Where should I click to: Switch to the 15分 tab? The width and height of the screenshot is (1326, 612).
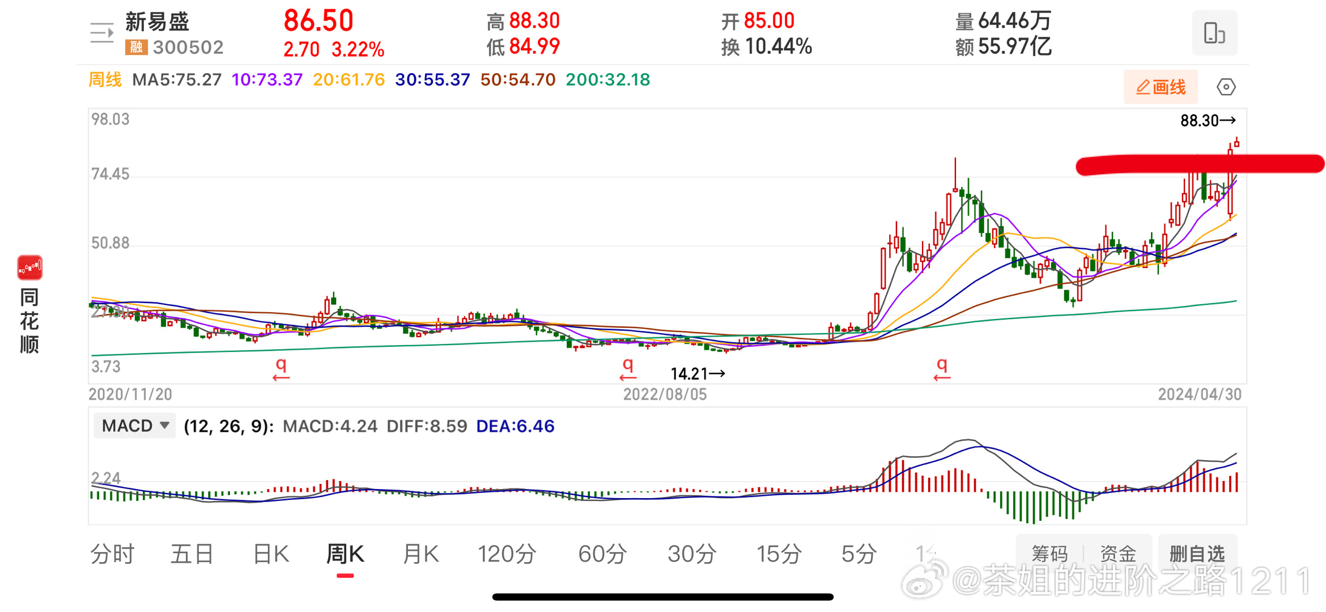(x=779, y=554)
